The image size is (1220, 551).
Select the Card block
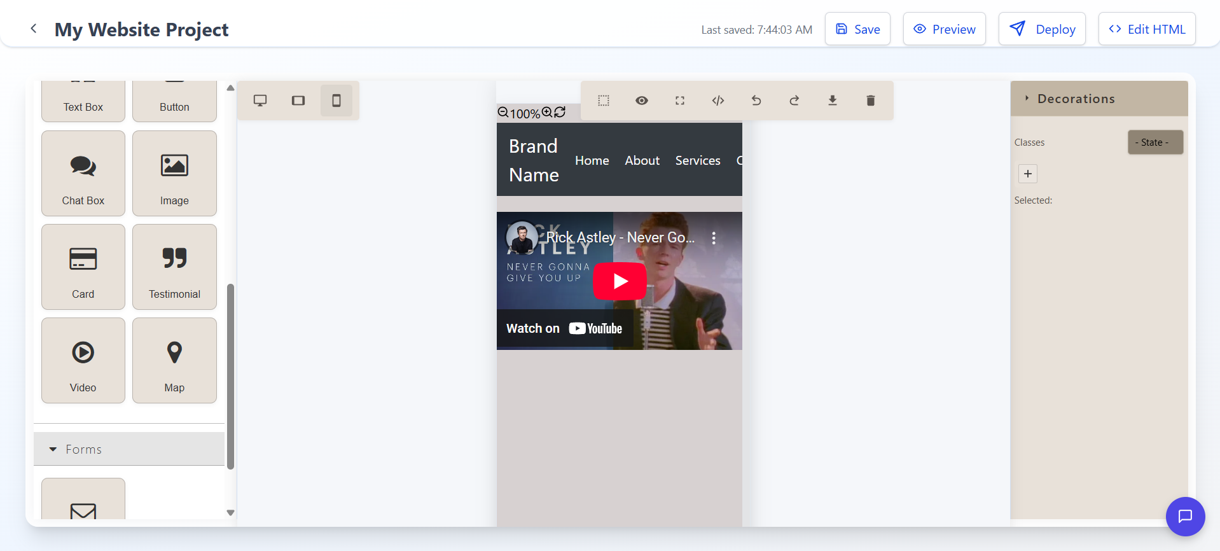[83, 267]
